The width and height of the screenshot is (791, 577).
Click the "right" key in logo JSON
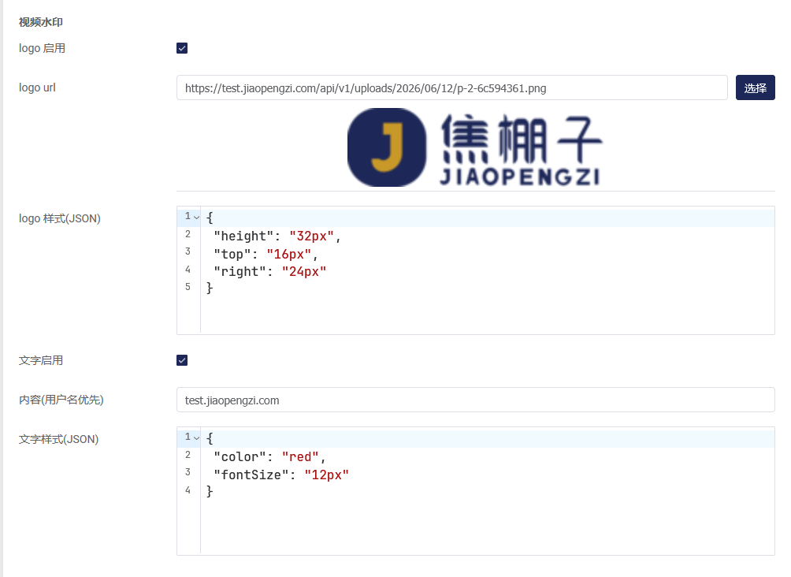click(x=240, y=272)
